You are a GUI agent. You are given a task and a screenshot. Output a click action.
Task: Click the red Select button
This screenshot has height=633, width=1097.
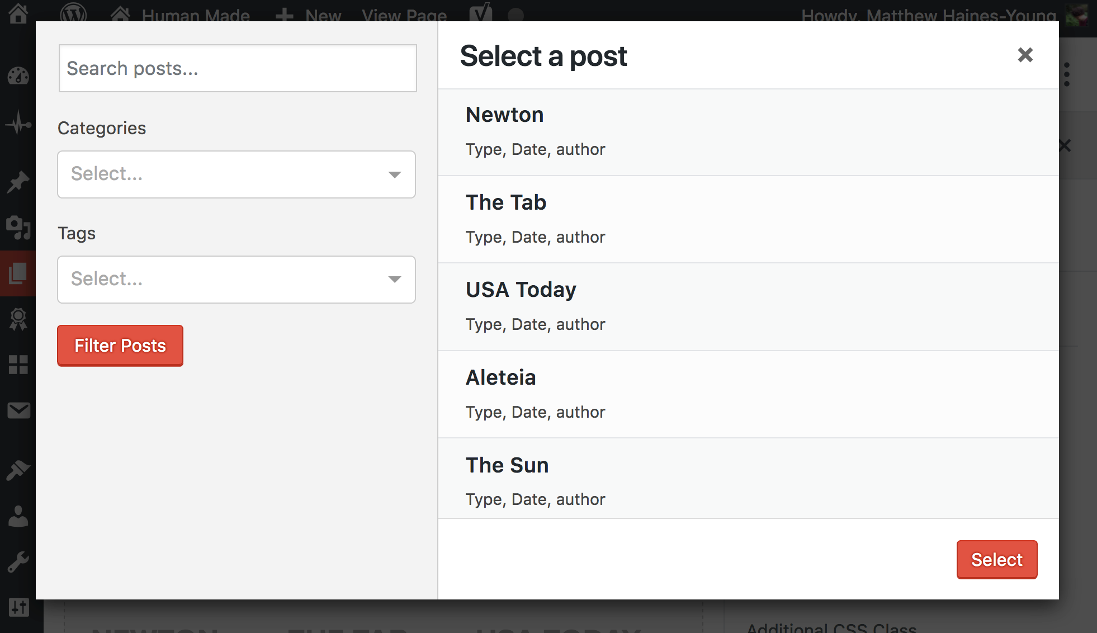997,560
